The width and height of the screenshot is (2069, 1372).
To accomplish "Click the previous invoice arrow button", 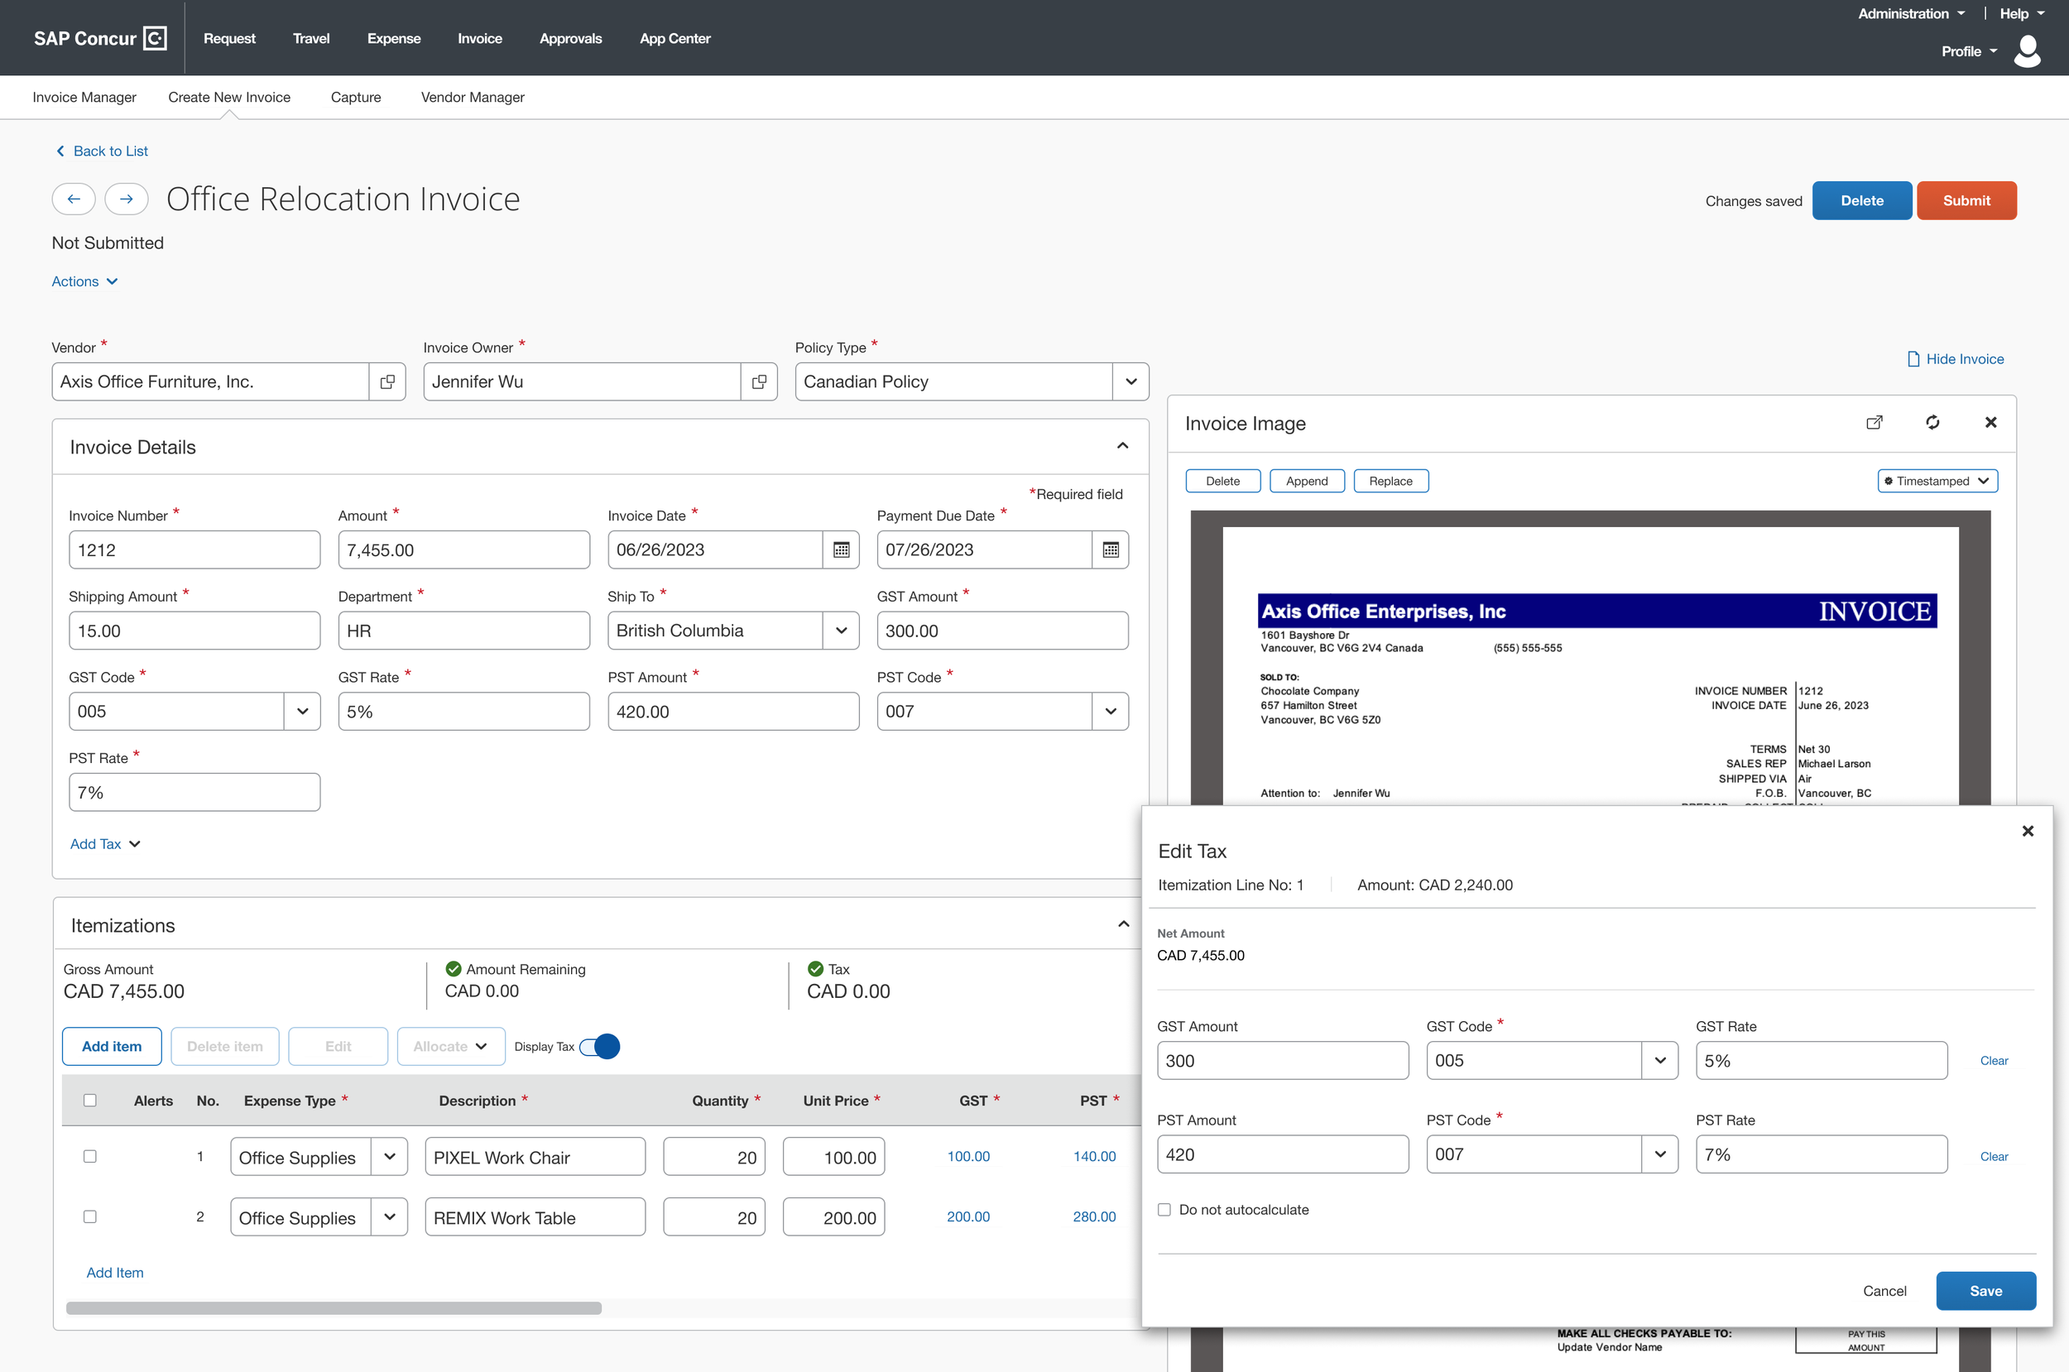I will (x=74, y=199).
